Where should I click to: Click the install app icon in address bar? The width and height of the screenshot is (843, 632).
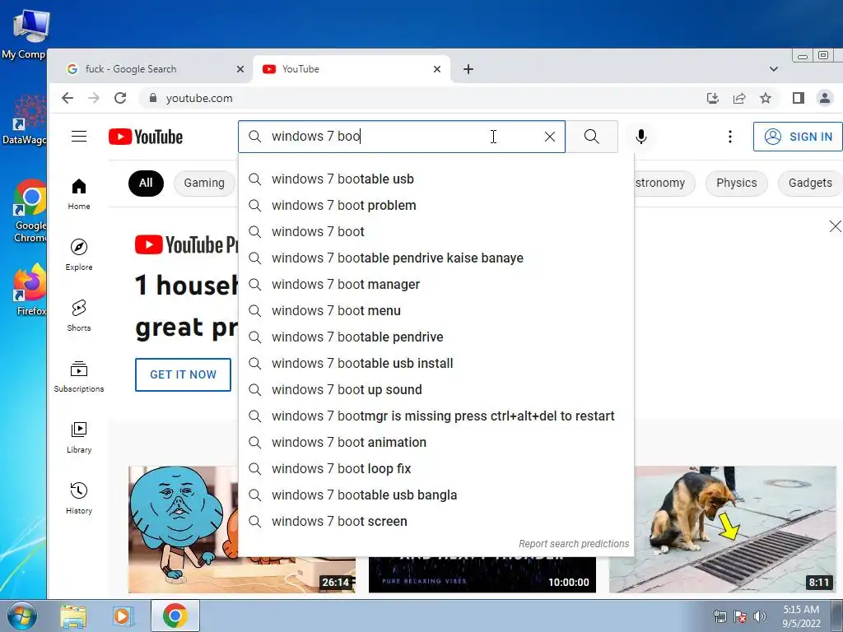pyautogui.click(x=712, y=98)
